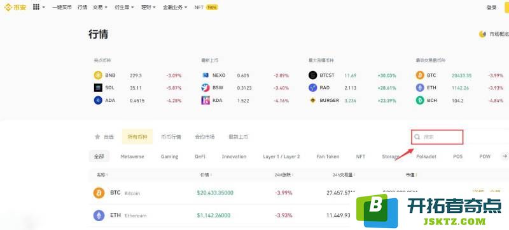Image resolution: width=509 pixels, height=230 pixels.
Task: Click the SOL coin icon
Action: pos(98,87)
